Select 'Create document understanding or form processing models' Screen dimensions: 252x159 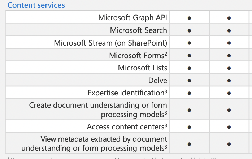pos(98,110)
